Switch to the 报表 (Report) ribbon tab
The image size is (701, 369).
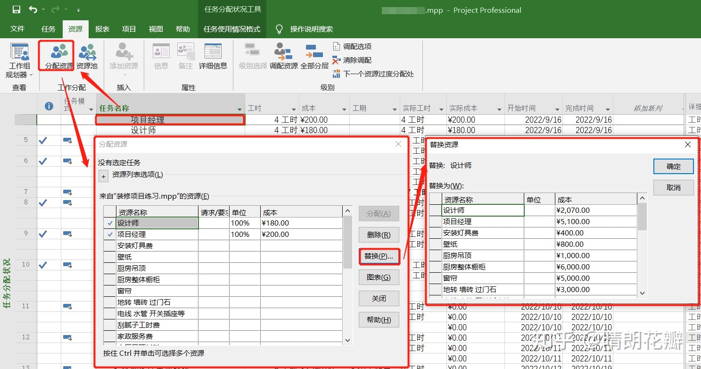102,29
